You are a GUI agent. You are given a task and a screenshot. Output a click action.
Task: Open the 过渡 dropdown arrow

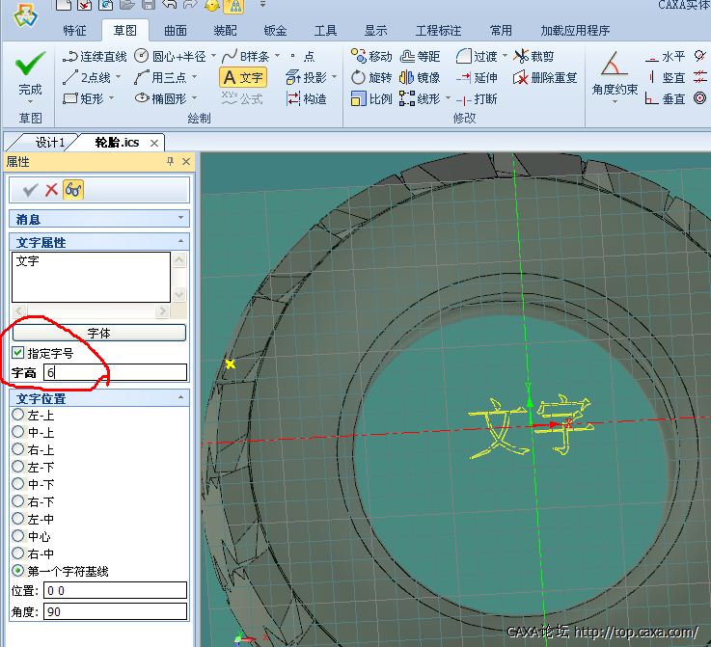(x=505, y=56)
